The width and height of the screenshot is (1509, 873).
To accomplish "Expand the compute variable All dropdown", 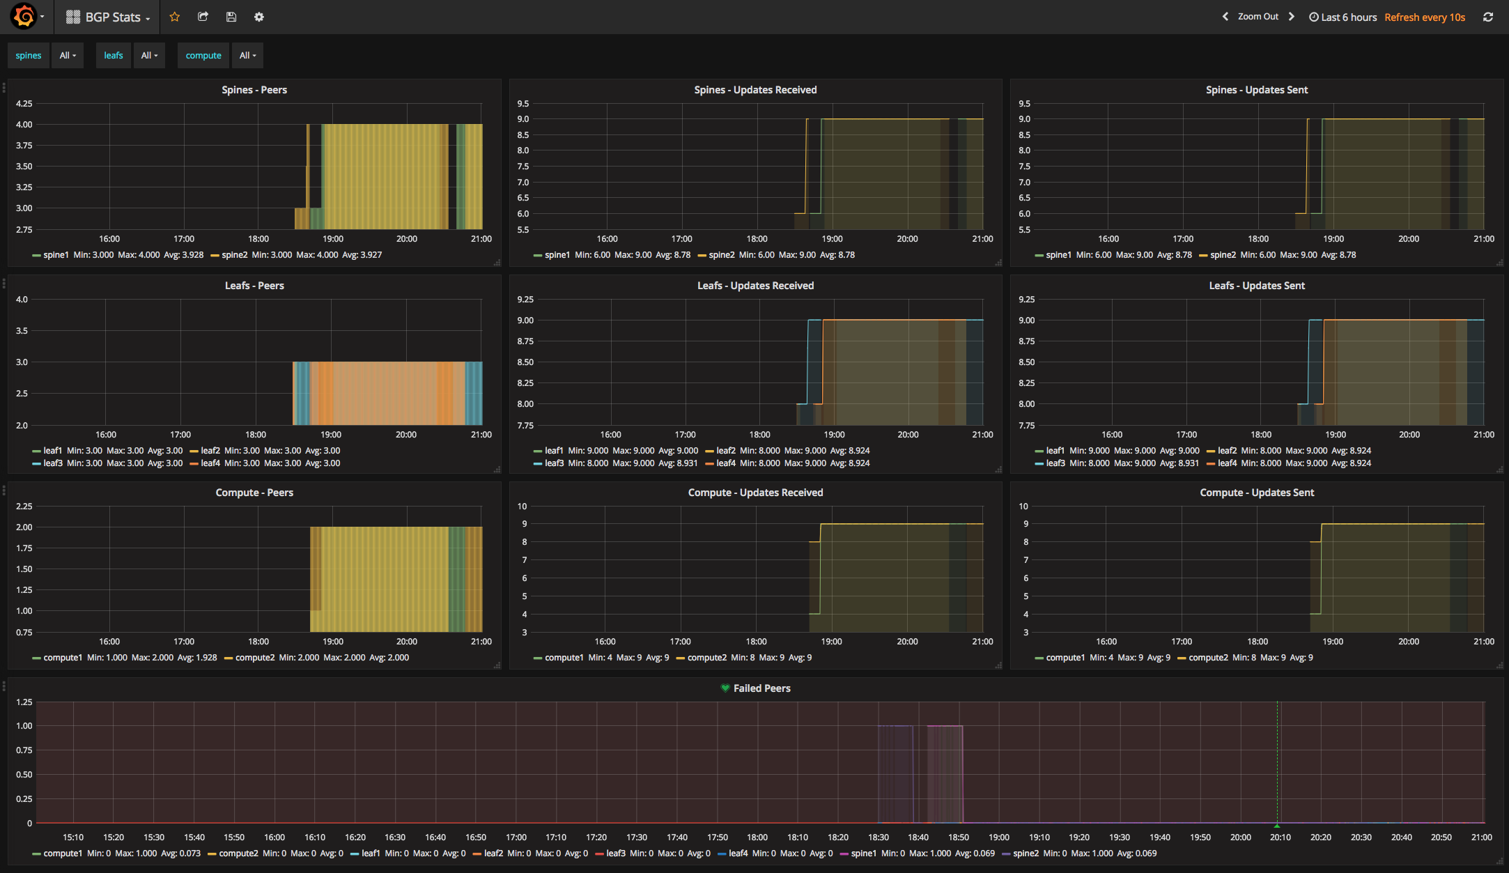I will (247, 56).
